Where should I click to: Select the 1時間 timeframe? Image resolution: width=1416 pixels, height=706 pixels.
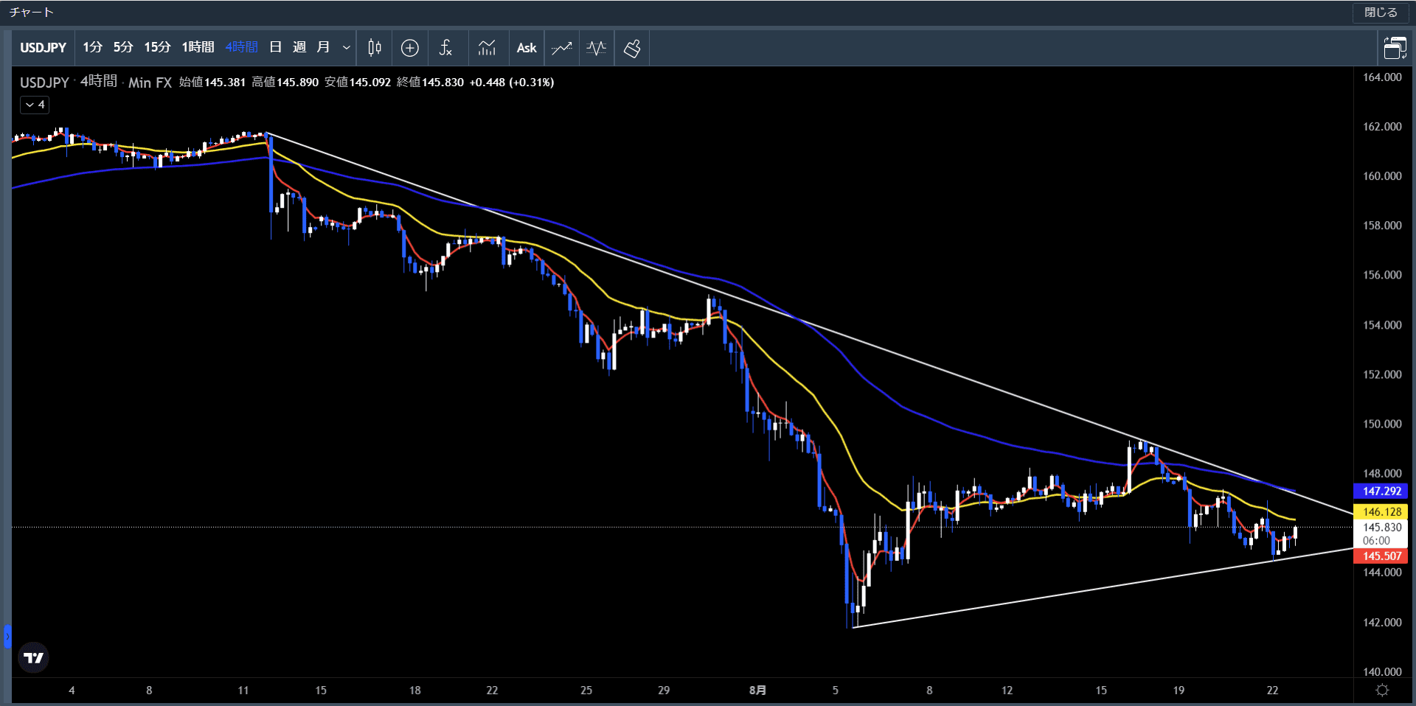tap(198, 47)
